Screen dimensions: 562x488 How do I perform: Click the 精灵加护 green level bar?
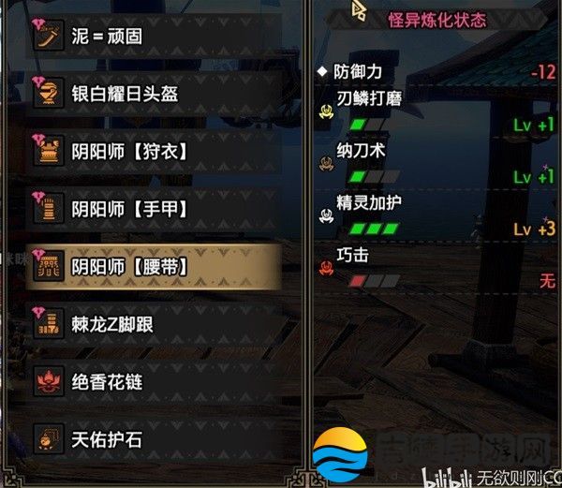(x=374, y=229)
